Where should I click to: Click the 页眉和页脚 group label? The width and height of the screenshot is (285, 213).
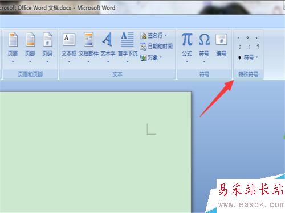pos(30,74)
